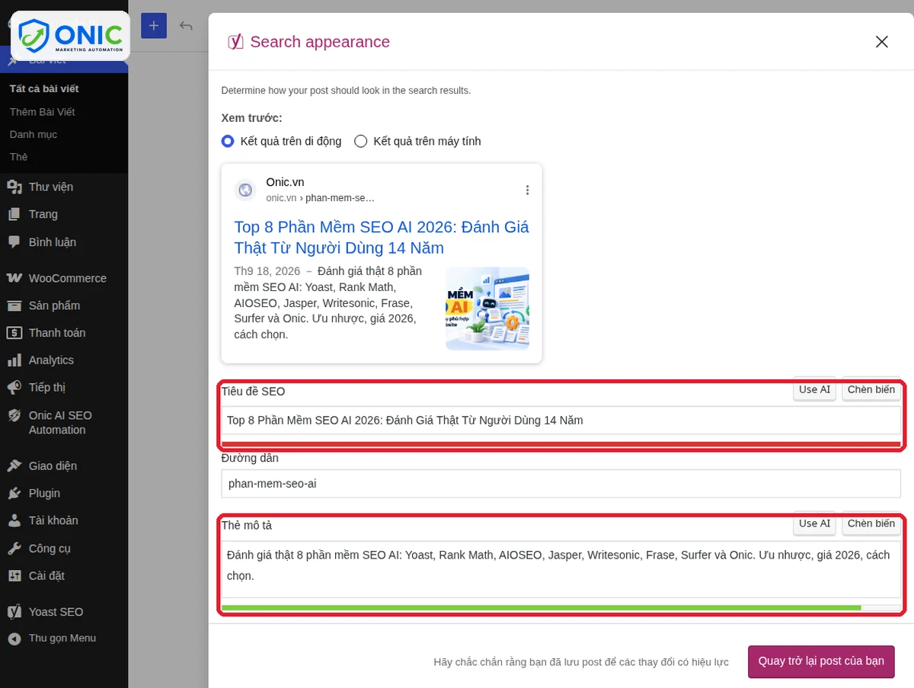Open Tất cả bài viết submenu item
Viewport: 914px width, 688px height.
click(44, 88)
